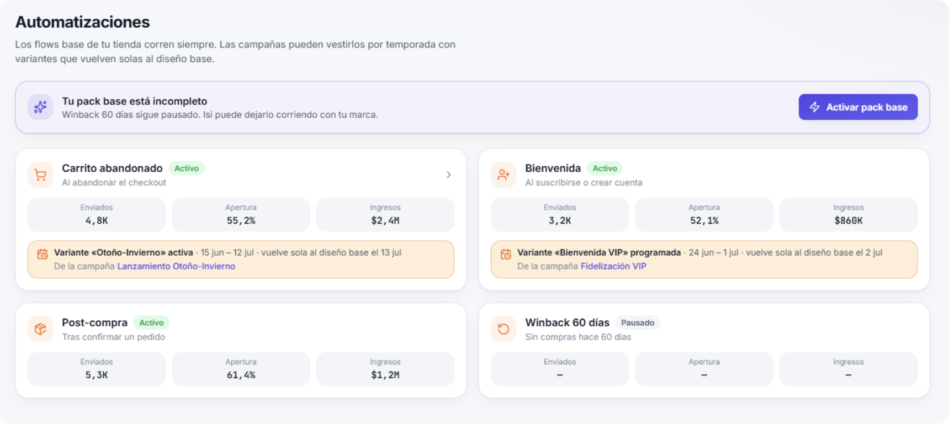Click subtitle Tras confirmar un pedido

point(113,337)
